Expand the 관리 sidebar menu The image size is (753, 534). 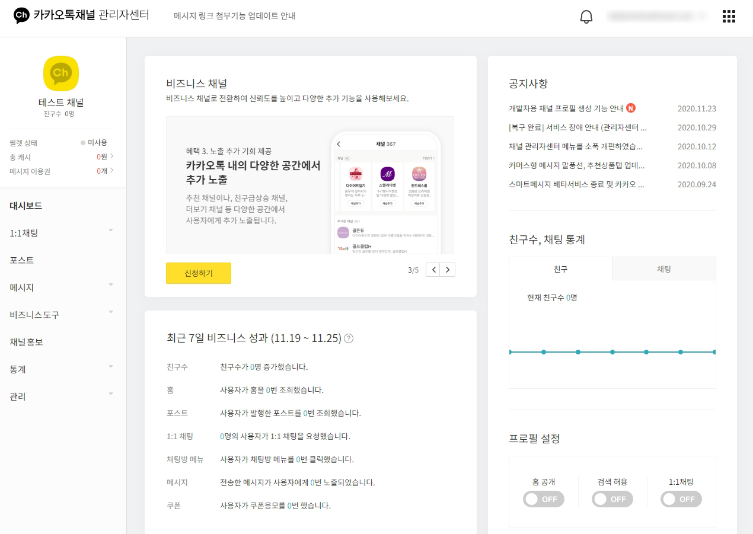click(x=111, y=394)
